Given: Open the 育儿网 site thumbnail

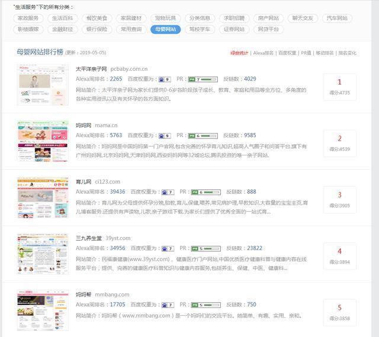Looking at the screenshot, I should pyautogui.click(x=43, y=197).
